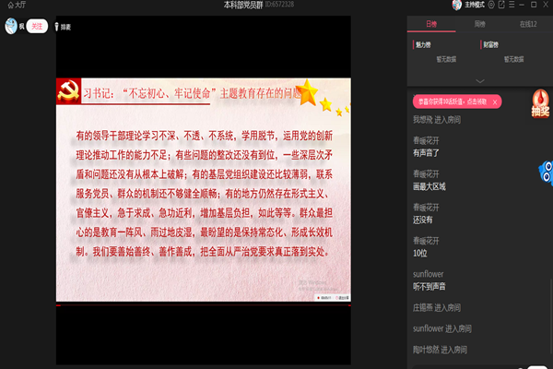Viewport: 553px width, 369px height.
Task: Go to the 大厅 home lobby
Action: coord(17,5)
